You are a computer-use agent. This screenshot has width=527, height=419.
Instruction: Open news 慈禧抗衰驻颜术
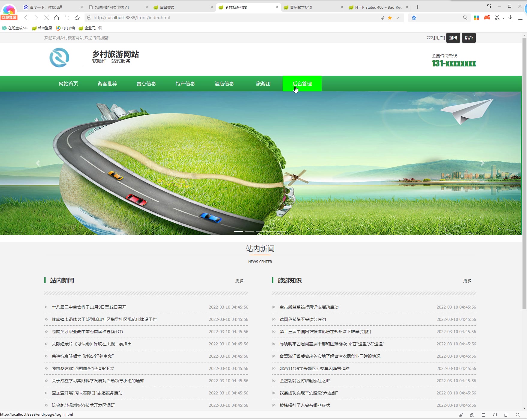click(x=83, y=356)
